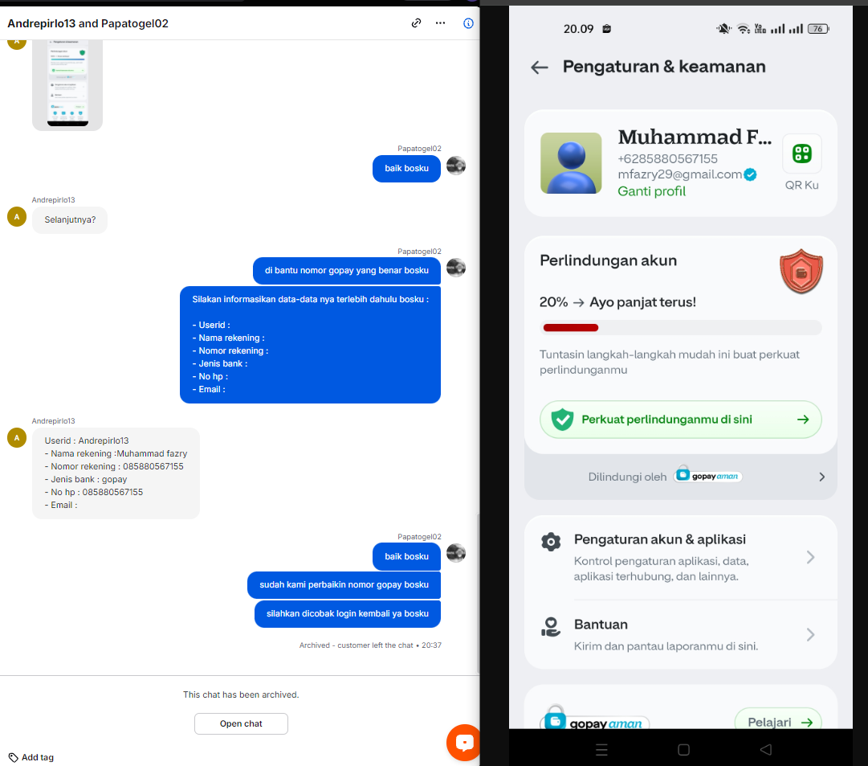Tap the Android recent apps menu button
The image size is (868, 766).
601,750
